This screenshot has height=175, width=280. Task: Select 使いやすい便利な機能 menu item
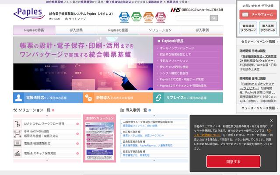click(x=174, y=67)
